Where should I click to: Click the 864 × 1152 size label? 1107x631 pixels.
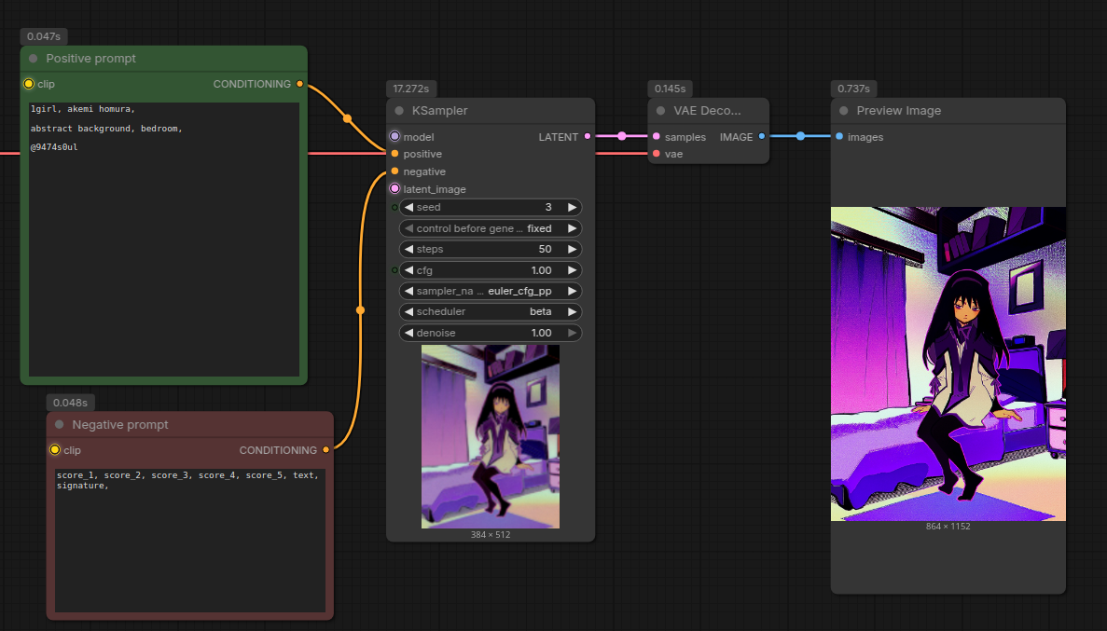coord(948,527)
